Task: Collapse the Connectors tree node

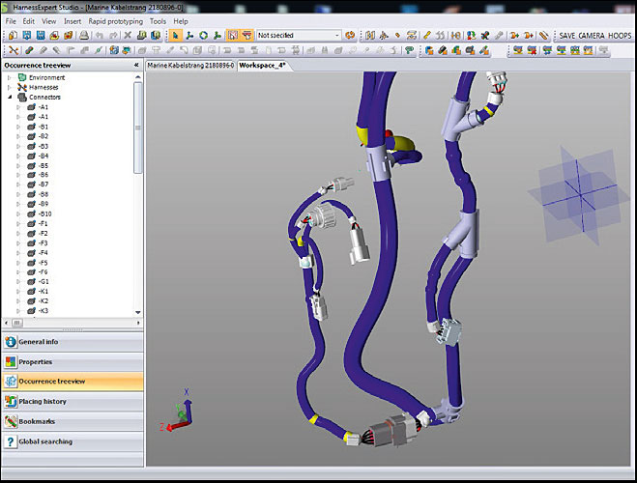Action: [10, 97]
